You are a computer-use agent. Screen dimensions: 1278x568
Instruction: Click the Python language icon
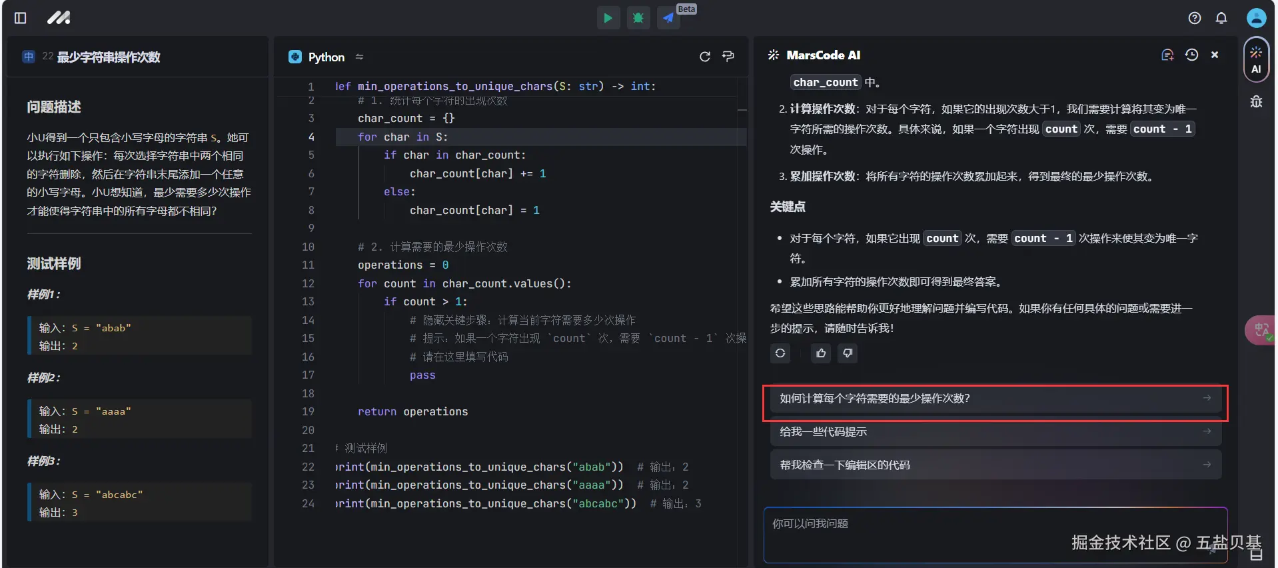pyautogui.click(x=295, y=57)
